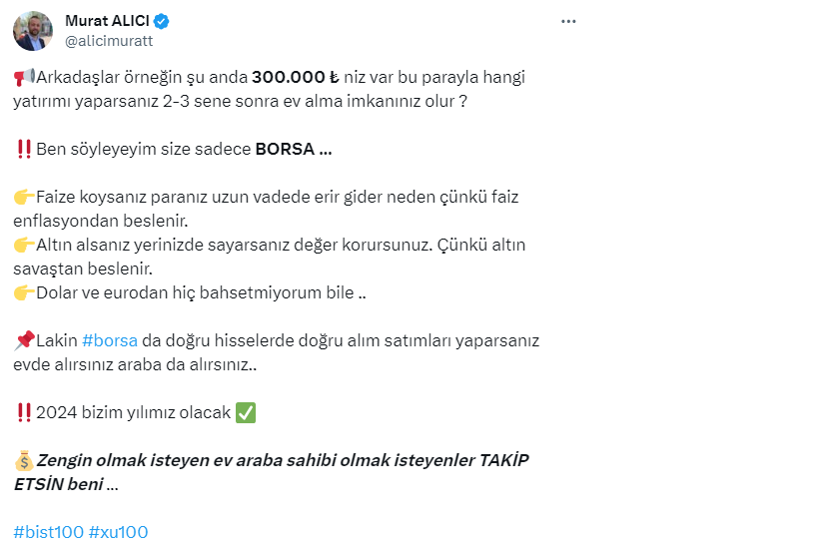Viewport: 836px width, 545px height.
Task: Click the display name Murat ALICI
Action: pos(107,21)
